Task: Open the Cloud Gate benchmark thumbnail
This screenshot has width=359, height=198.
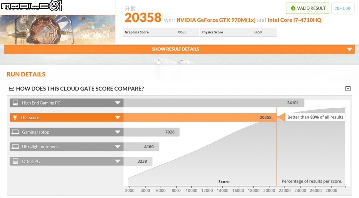Action: [x=58, y=29]
